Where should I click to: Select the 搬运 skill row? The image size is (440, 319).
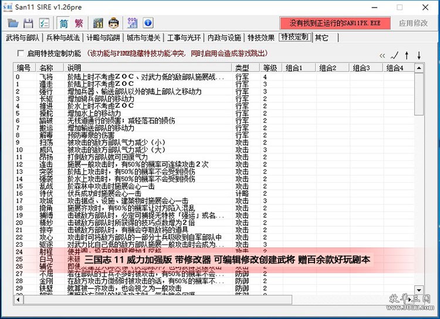point(214,128)
